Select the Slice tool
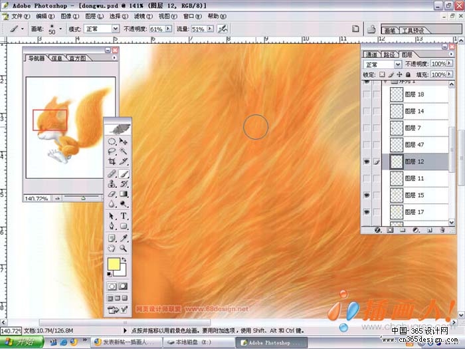465x349 pixels. (x=124, y=162)
